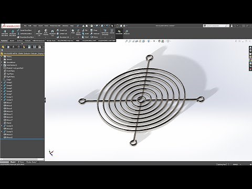Select Front Plane in the tree

(x=9, y=71)
